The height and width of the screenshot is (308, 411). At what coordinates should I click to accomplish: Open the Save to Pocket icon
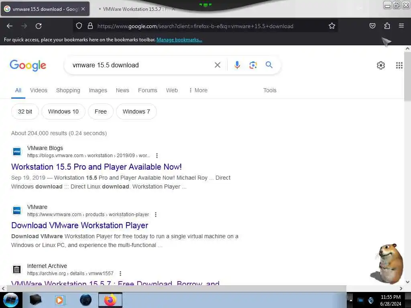tap(372, 26)
